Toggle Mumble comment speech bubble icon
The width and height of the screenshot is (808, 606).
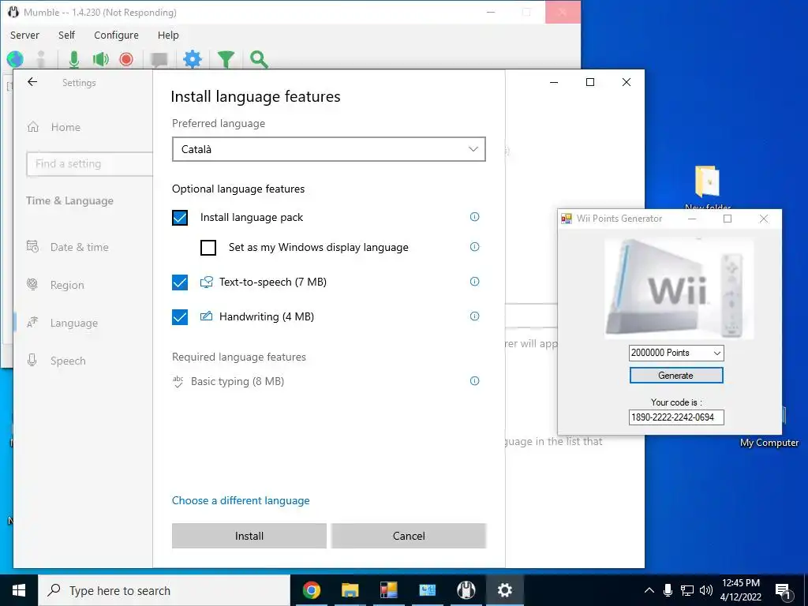tap(159, 60)
